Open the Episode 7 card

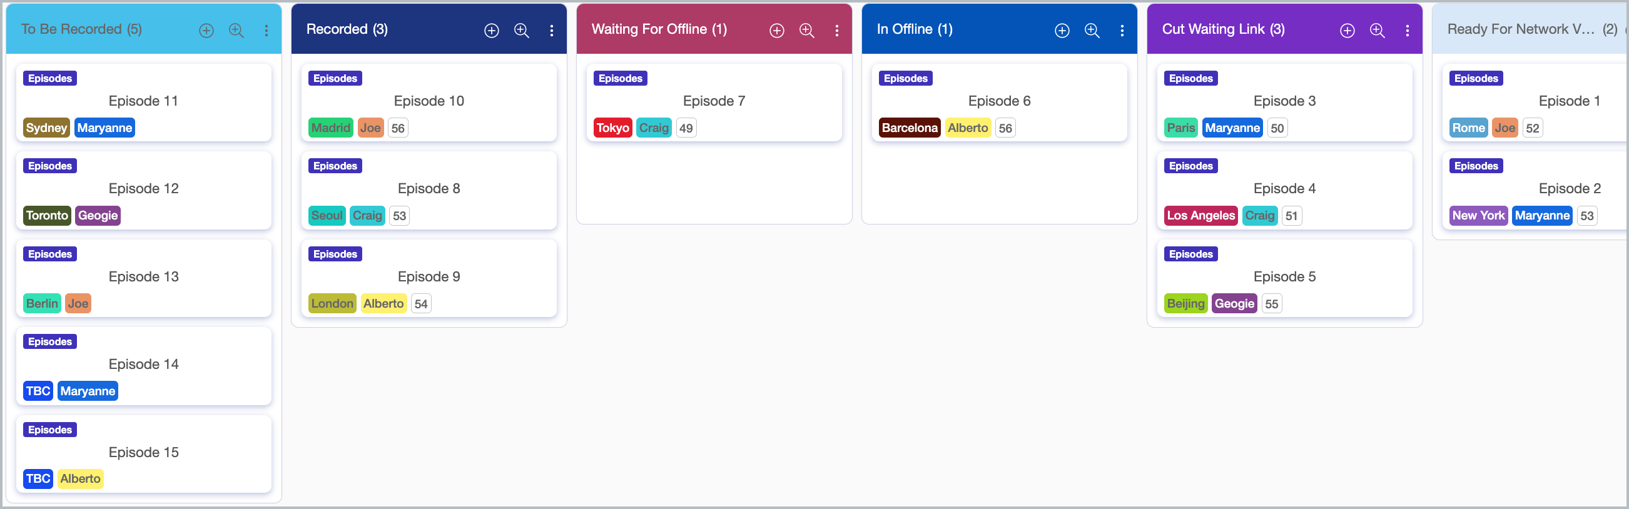point(714,102)
